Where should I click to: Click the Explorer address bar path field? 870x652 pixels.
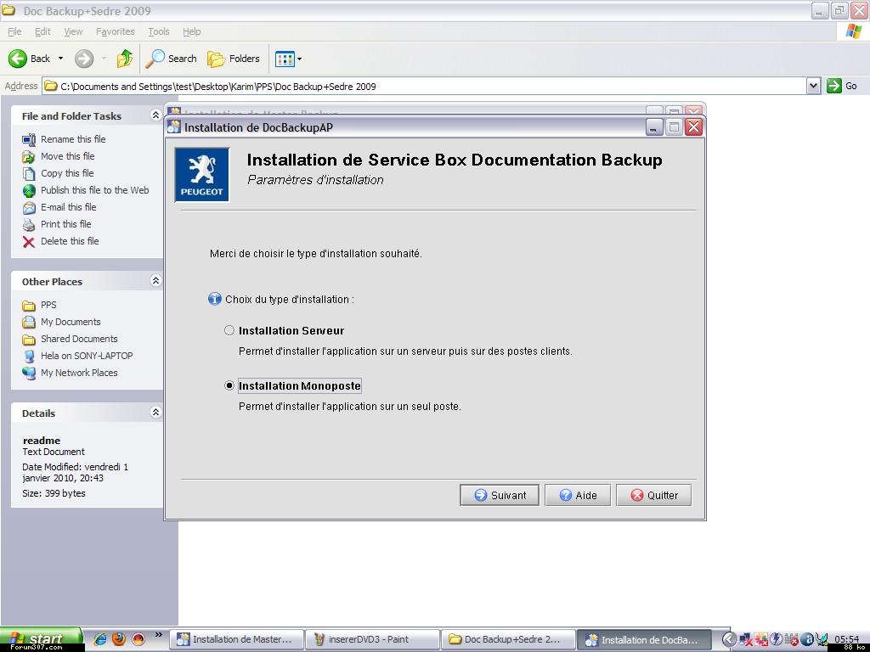[425, 86]
